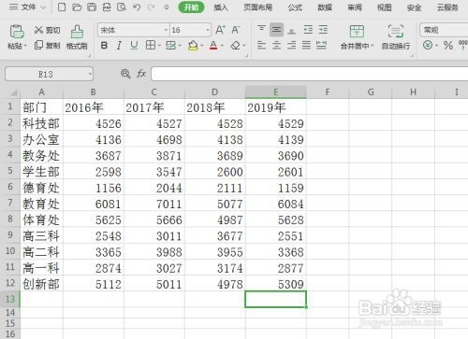
Task: Activate the 格式刷 format painter
Action: click(x=77, y=37)
